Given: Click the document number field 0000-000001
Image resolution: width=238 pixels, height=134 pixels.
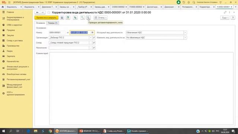Looking at the screenshot, I should tap(57, 32).
